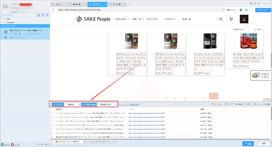This screenshot has height=147, width=272.
Task: Click the 到着日を見る delivery date widget
Action: pos(261,75)
